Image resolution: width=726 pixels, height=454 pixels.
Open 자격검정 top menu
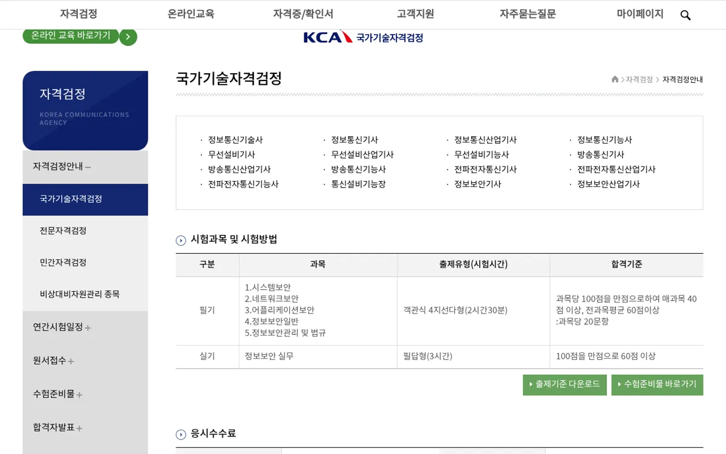point(79,14)
